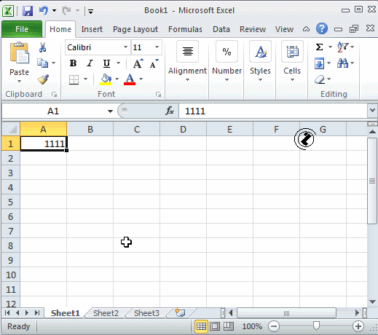This screenshot has width=378, height=335.
Task: Expand the Name Box dropdown arrow
Action: (110, 111)
